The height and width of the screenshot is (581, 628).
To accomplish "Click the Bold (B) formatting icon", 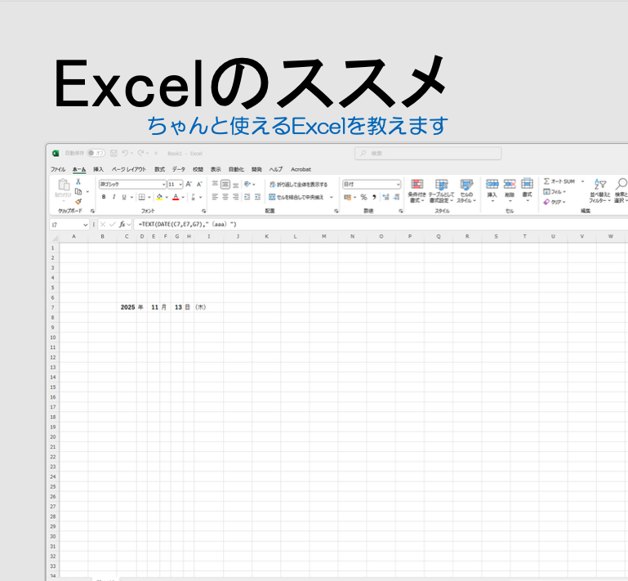I will point(104,197).
